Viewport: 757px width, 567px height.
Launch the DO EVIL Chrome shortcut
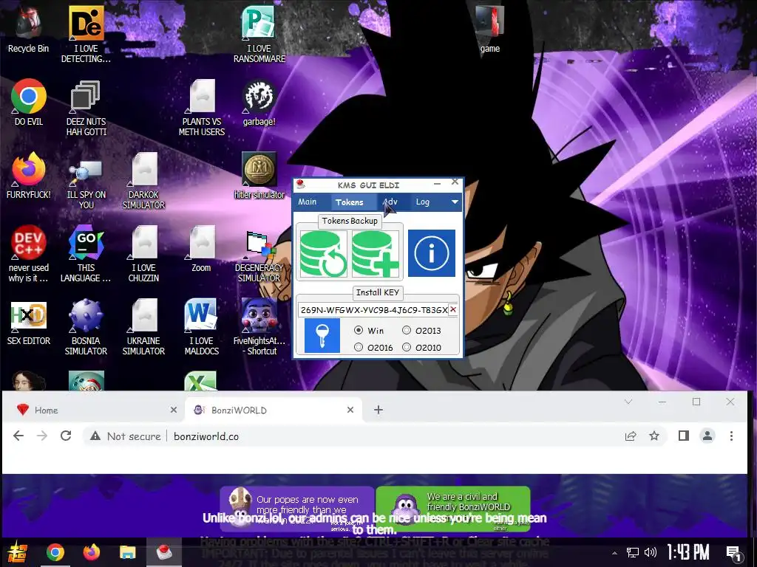point(29,102)
